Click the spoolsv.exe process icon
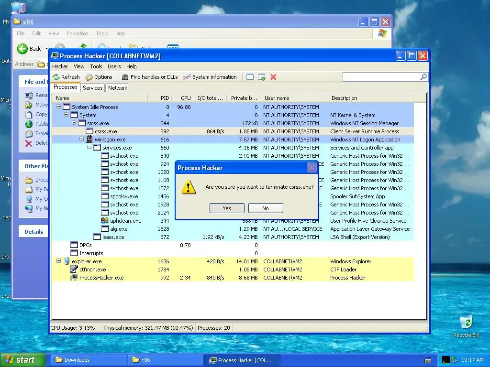The image size is (490, 367). (x=105, y=196)
